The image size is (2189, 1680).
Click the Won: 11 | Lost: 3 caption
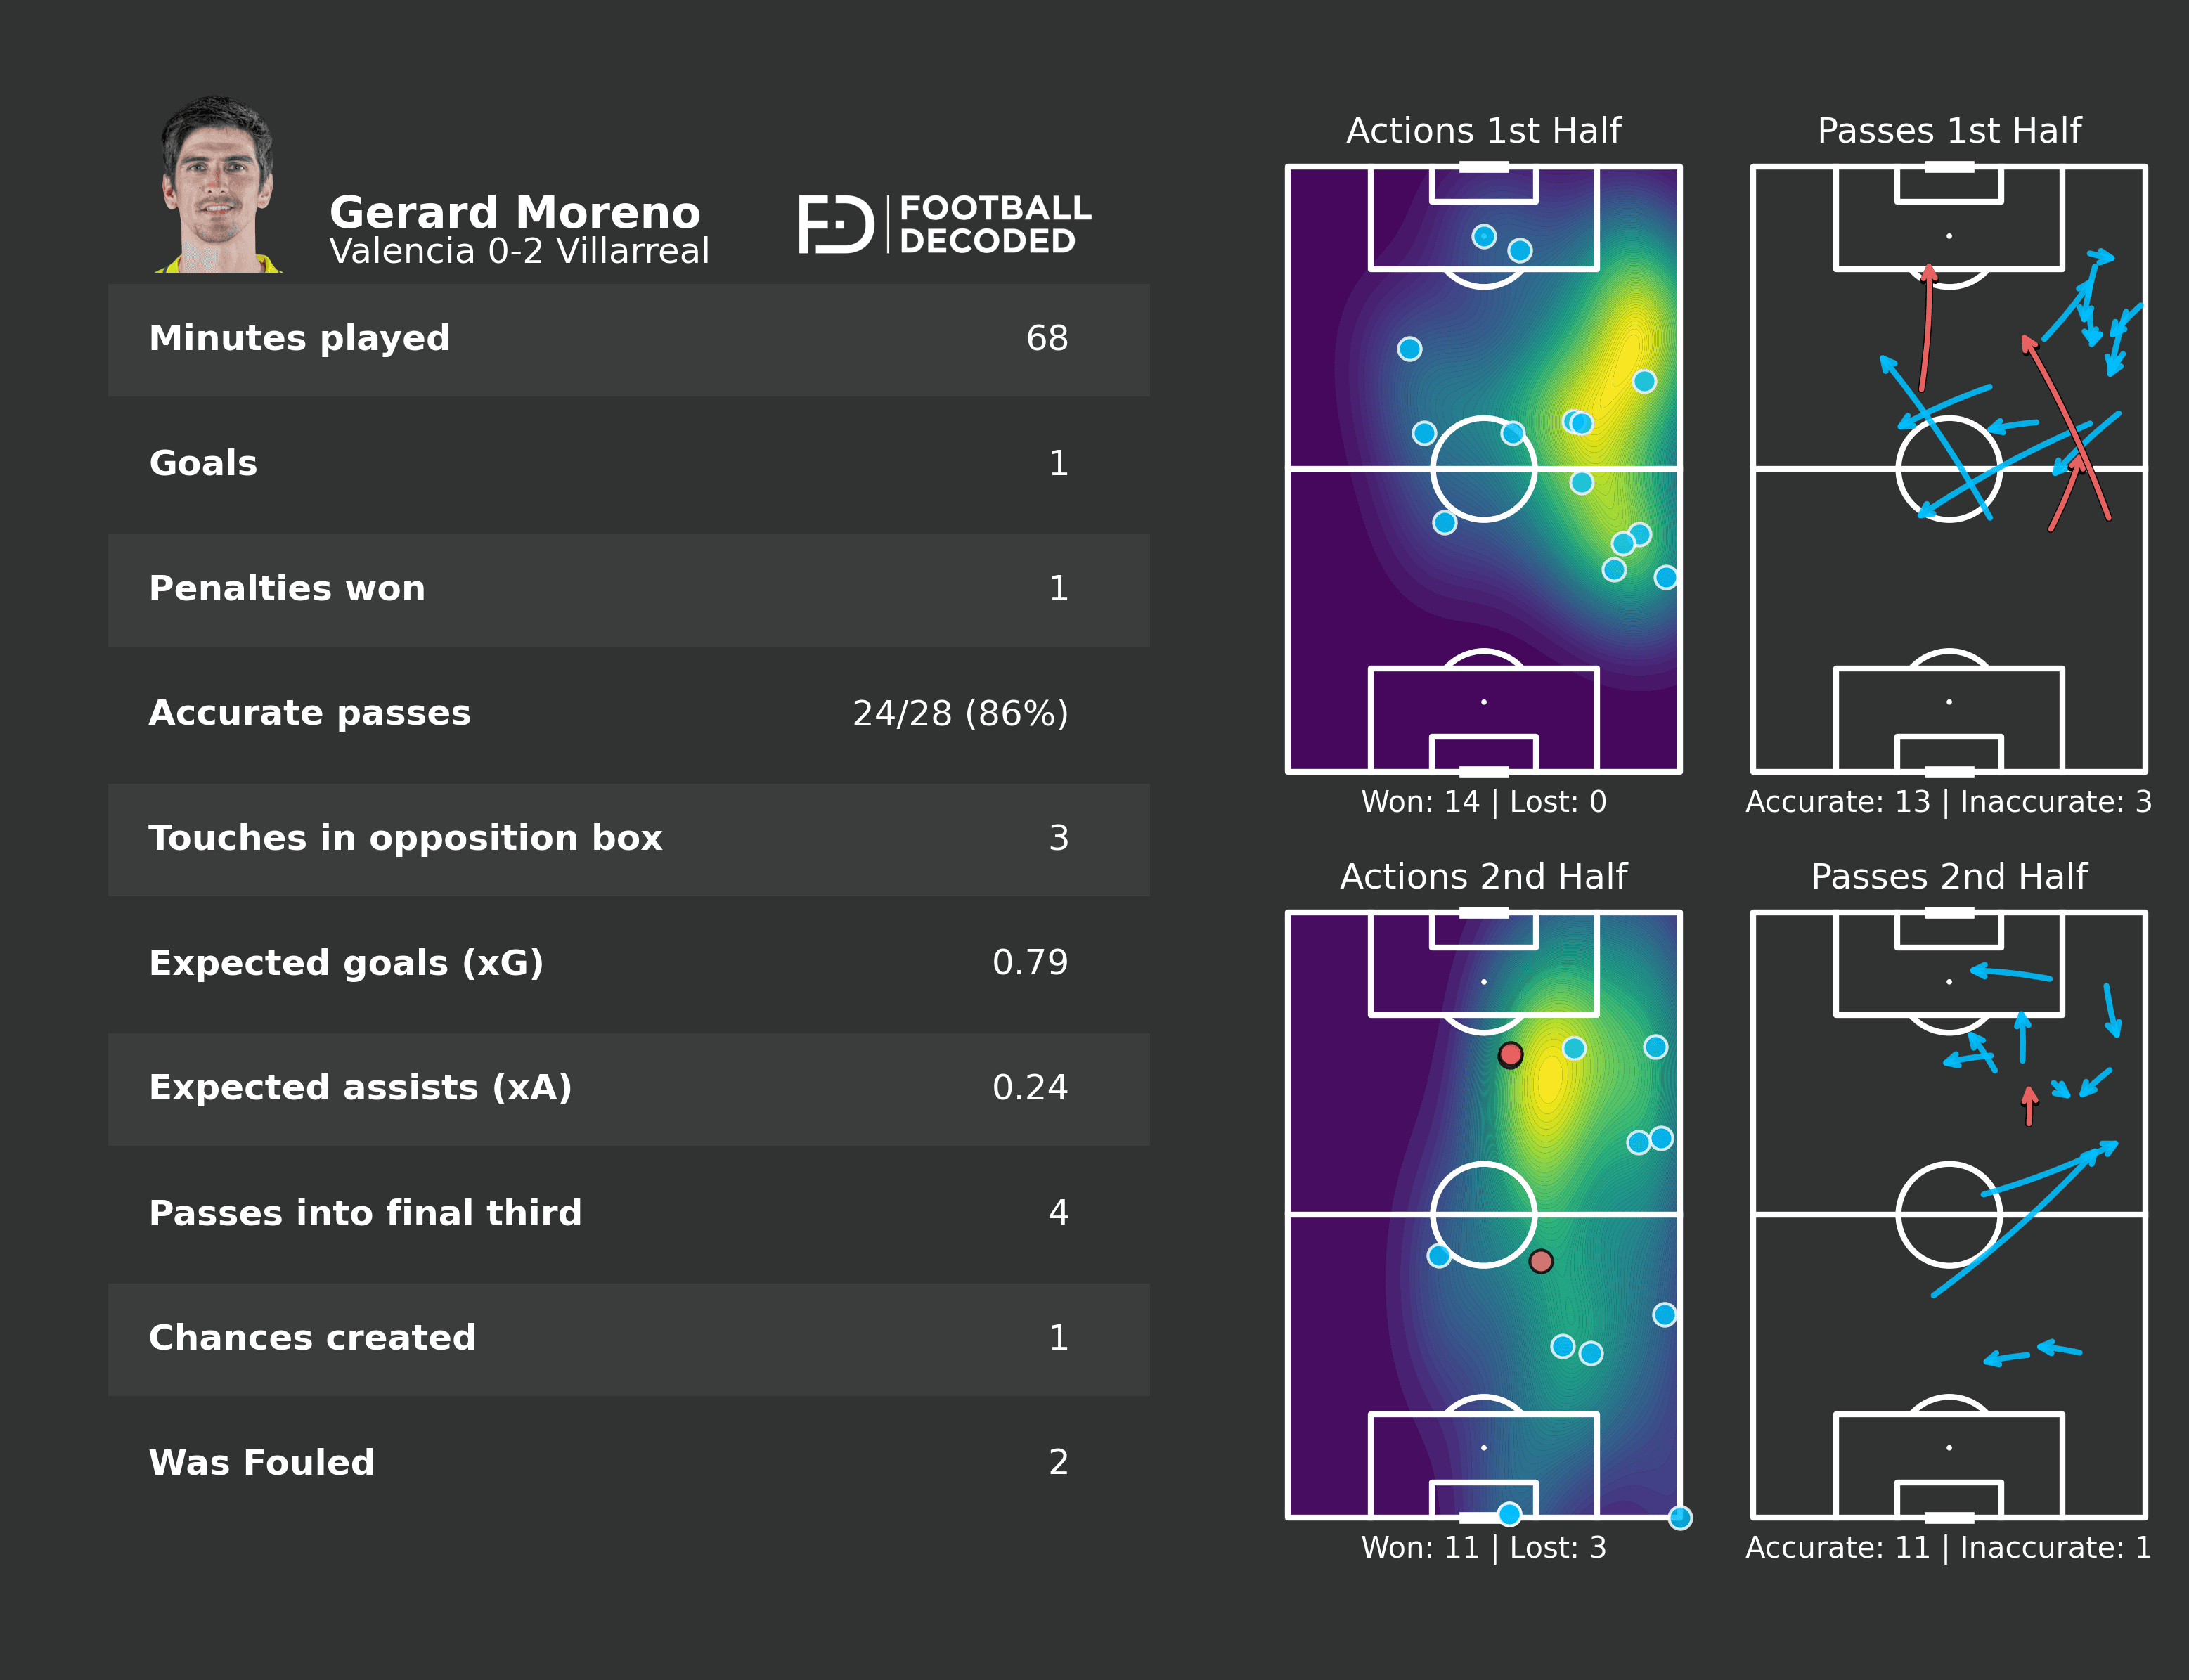click(x=1483, y=1548)
